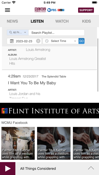Tap the WCMU Public Media logo
Image resolution: width=99 pixels, height=175 pixels.
click(40, 10)
